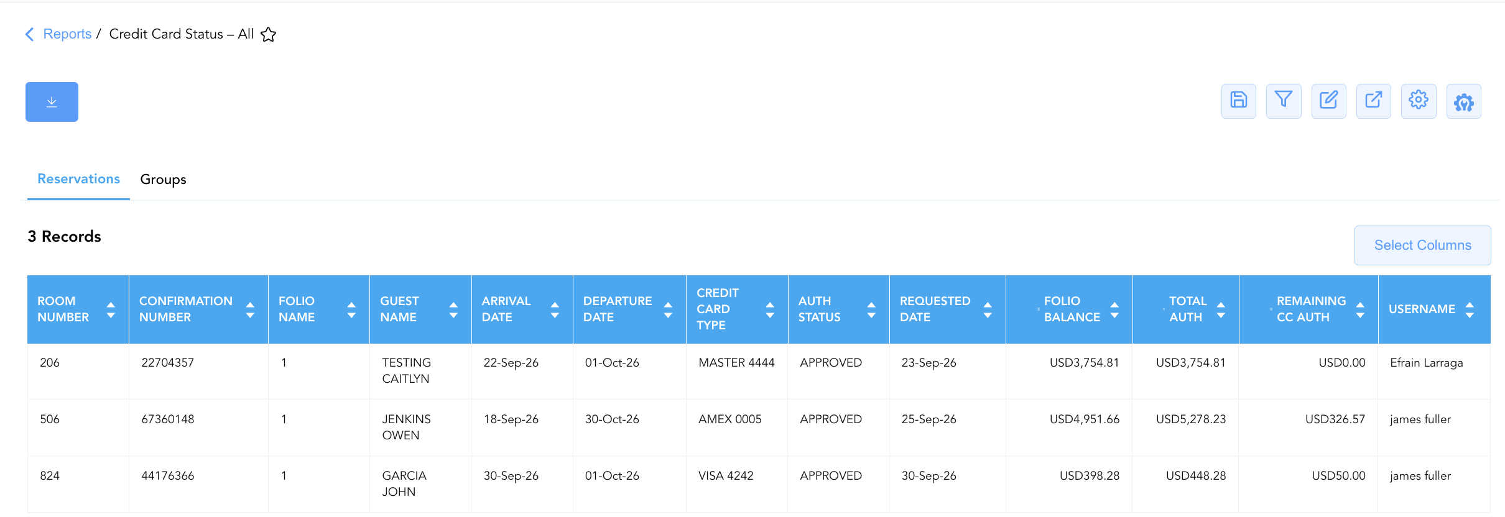This screenshot has height=517, width=1505.
Task: Click username Efrain Larraga
Action: [1427, 363]
